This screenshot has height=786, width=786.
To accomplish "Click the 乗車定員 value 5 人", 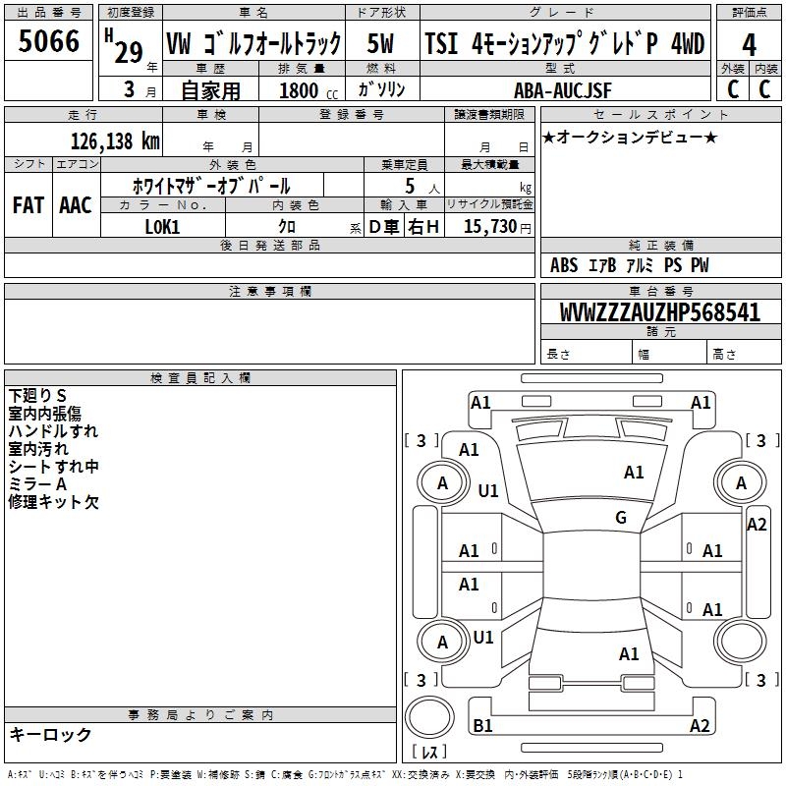I will tap(421, 187).
